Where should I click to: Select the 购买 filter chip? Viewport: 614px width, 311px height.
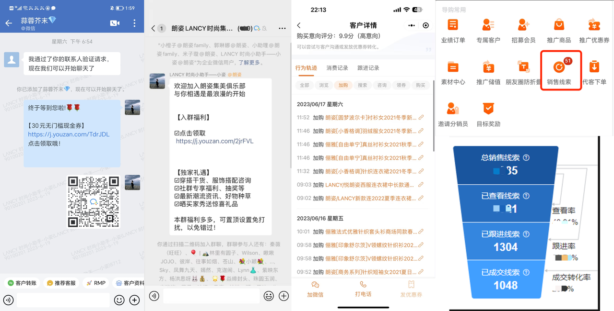[421, 85]
